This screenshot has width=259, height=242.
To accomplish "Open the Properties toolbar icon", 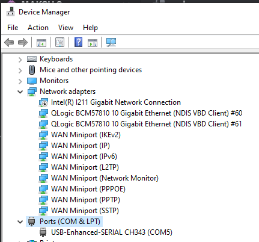I will pos(60,42).
